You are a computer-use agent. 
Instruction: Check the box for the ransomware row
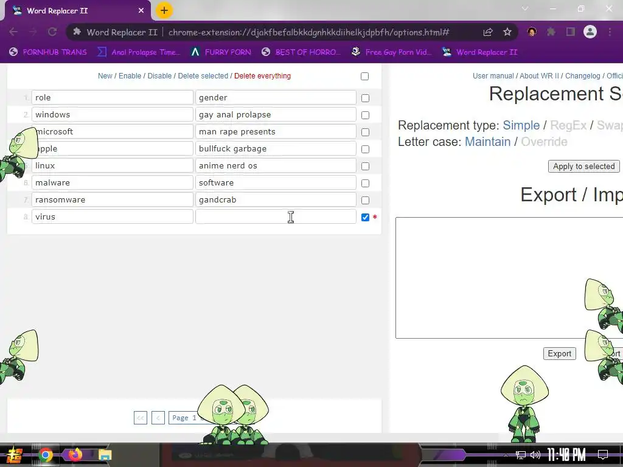point(365,201)
